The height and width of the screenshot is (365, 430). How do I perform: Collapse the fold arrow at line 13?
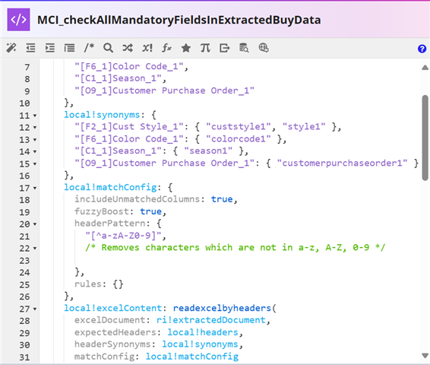(x=35, y=140)
